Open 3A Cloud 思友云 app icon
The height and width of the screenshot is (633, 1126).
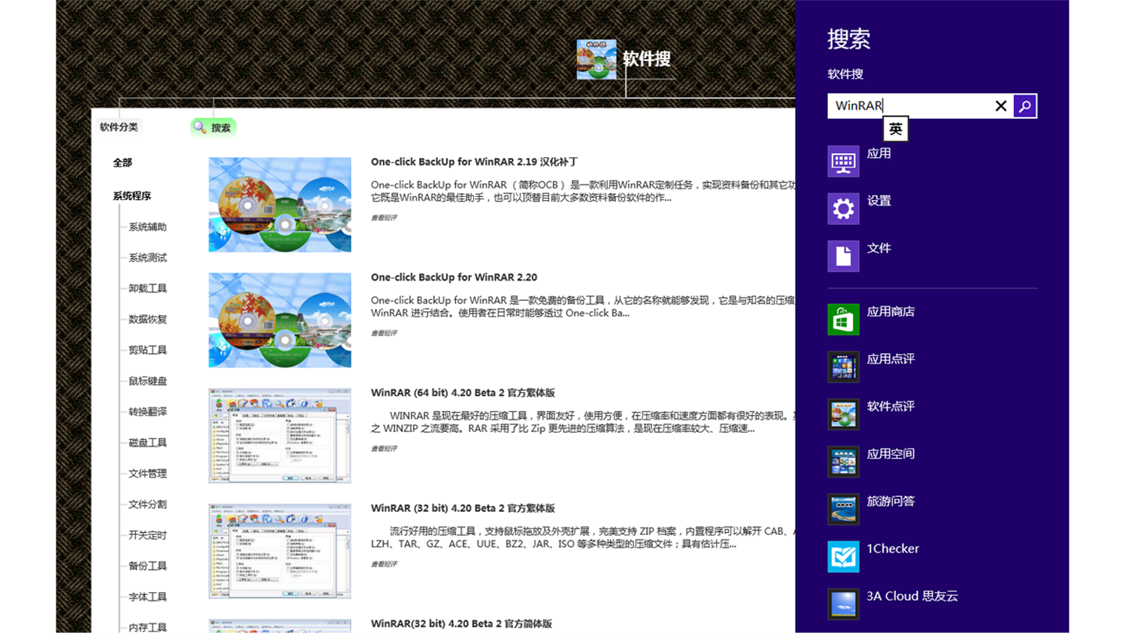tap(844, 604)
